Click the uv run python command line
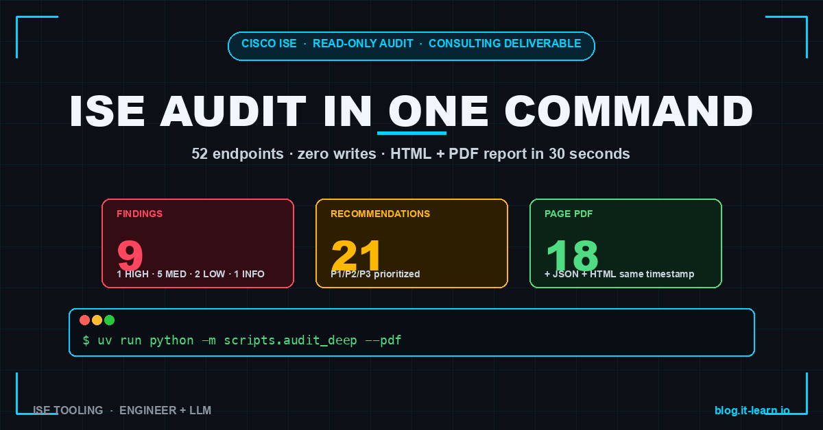The height and width of the screenshot is (430, 823). [242, 340]
